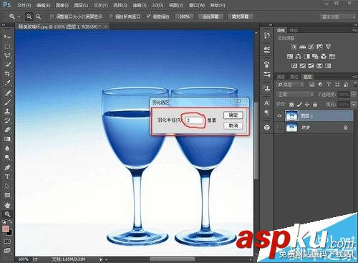Toggle lock transparent pixels
Viewport: 358px width, 263px height.
[291, 105]
